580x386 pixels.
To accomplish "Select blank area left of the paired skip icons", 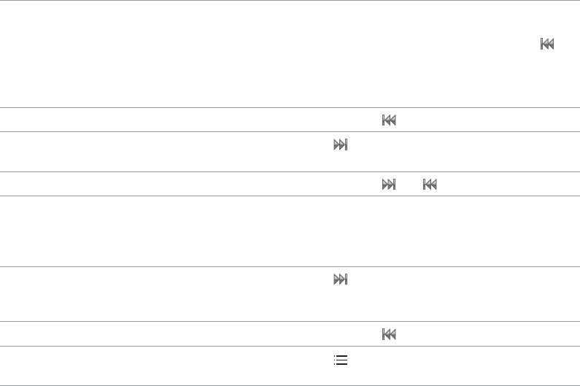I will pyautogui.click(x=189, y=184).
